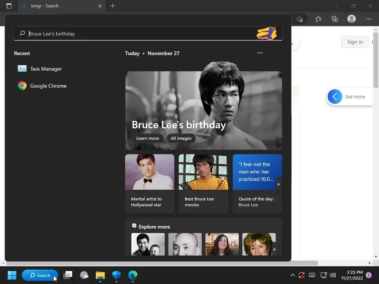Open Windows Security shield on taskbar

[x=117, y=275]
